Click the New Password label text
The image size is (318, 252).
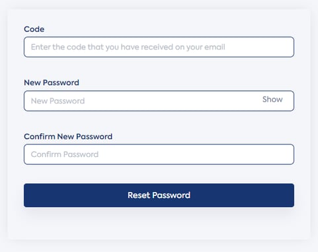click(x=52, y=82)
